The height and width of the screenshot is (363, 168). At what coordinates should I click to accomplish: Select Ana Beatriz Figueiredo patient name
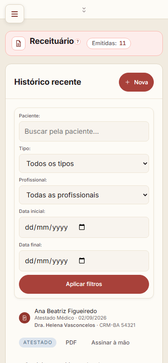[65, 311]
